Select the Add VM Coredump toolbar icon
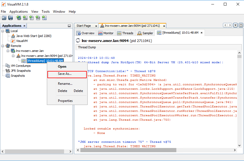Screen dimensions: 244x161 click(32, 18)
